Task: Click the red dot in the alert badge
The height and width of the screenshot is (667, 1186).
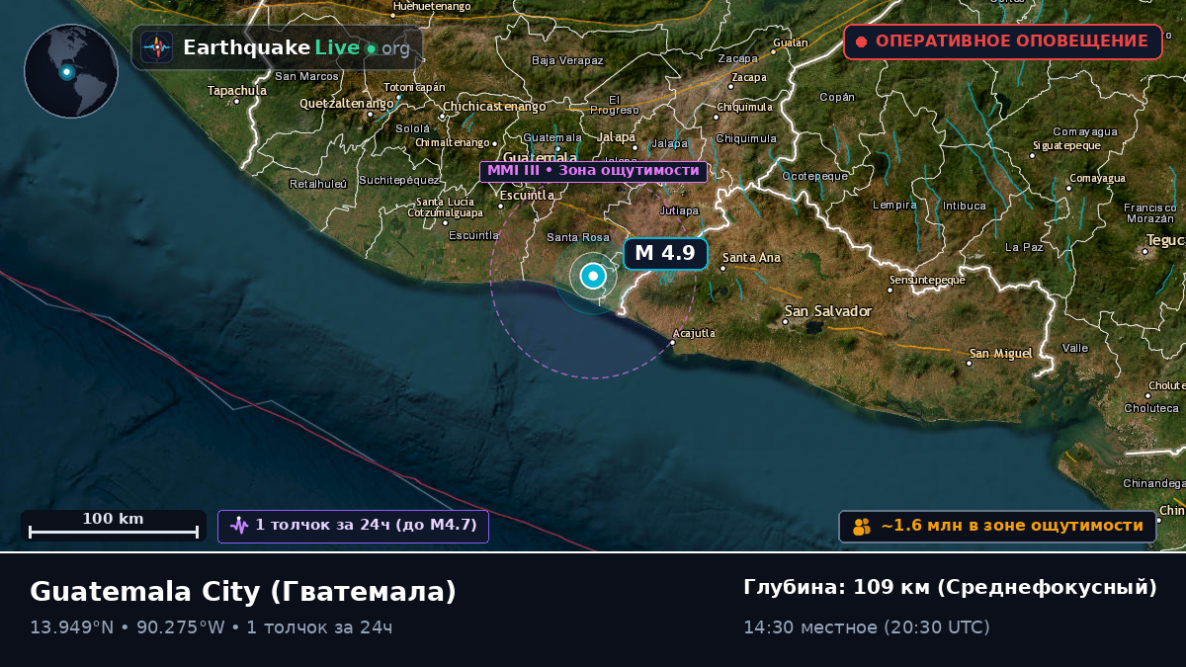Action: [861, 42]
